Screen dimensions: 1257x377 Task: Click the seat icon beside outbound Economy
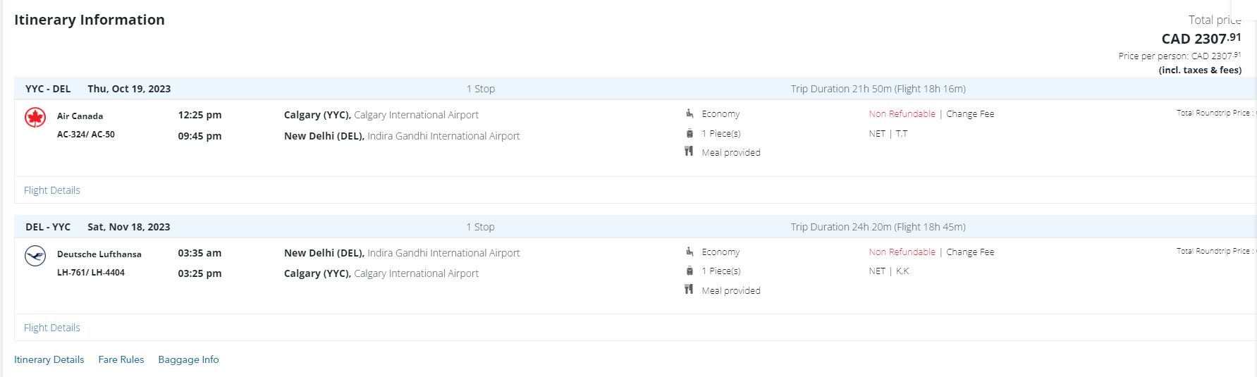[x=689, y=113]
